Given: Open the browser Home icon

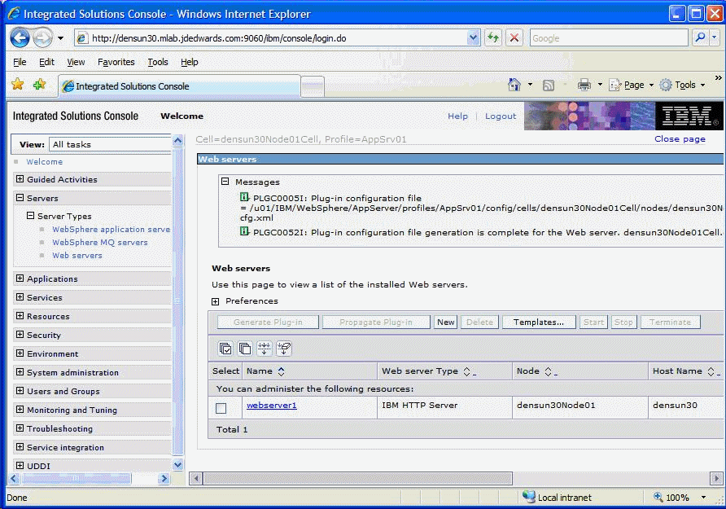Looking at the screenshot, I should click(514, 85).
